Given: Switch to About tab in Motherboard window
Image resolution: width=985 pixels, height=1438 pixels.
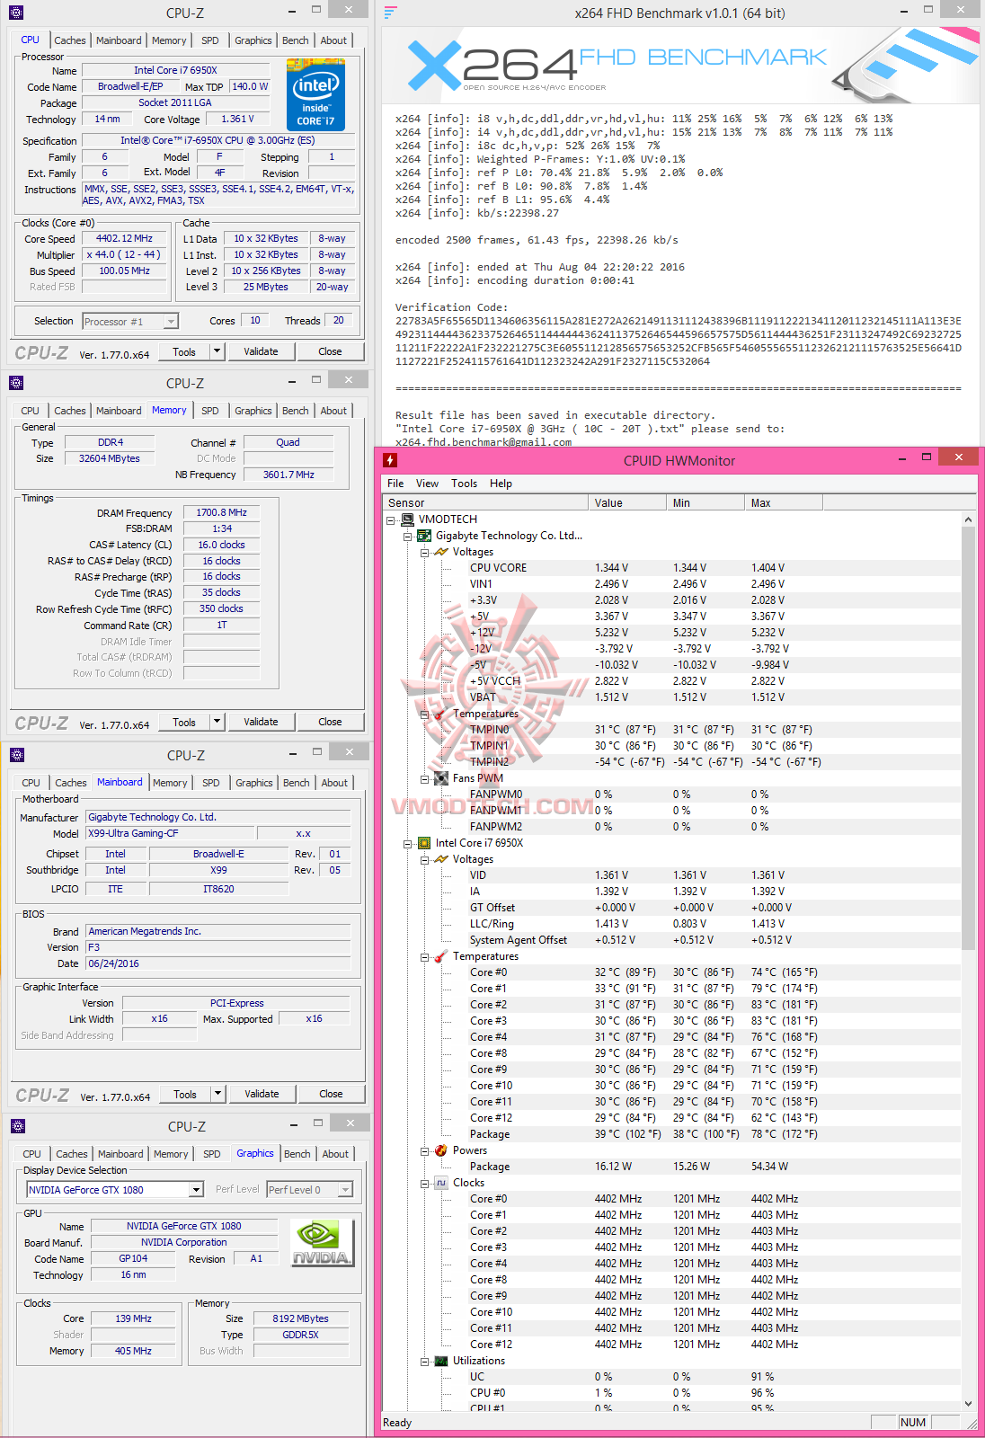Looking at the screenshot, I should point(334,783).
